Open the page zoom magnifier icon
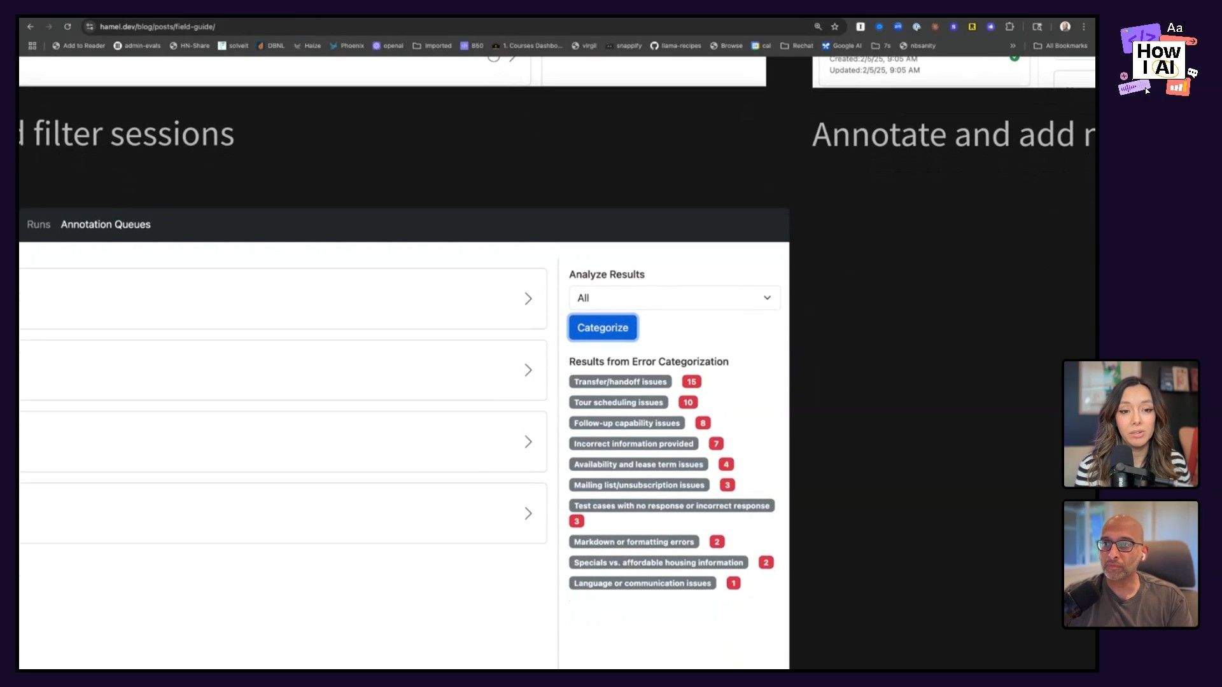Image resolution: width=1222 pixels, height=687 pixels. tap(818, 27)
